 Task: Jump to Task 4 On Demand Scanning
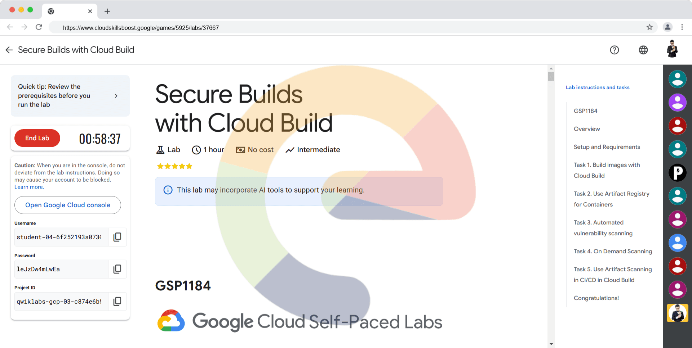613,251
